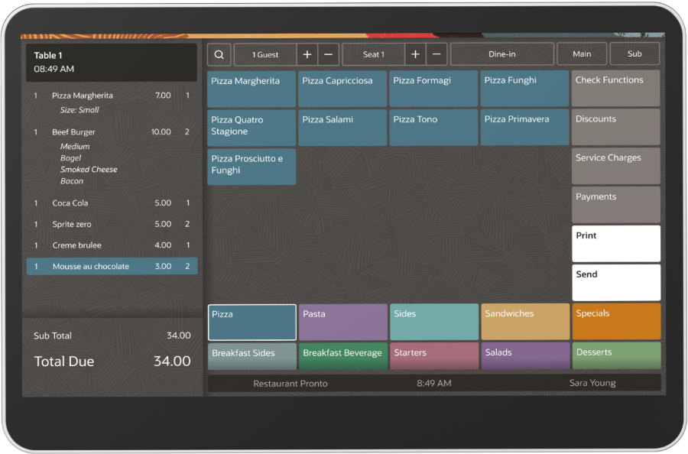688x454 pixels.
Task: Switch to the Sub tab
Action: [634, 54]
